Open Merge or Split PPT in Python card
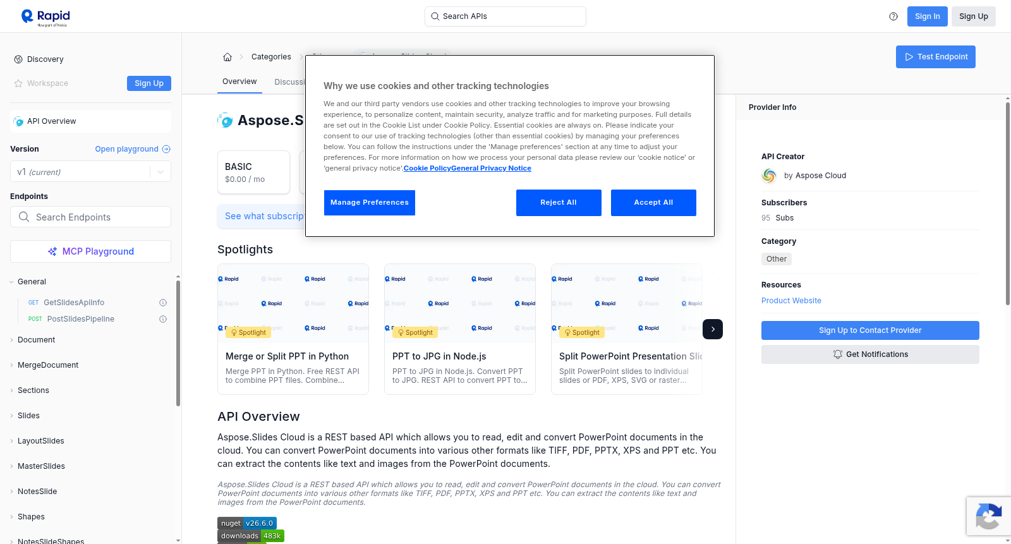The image size is (1011, 544). click(x=293, y=329)
